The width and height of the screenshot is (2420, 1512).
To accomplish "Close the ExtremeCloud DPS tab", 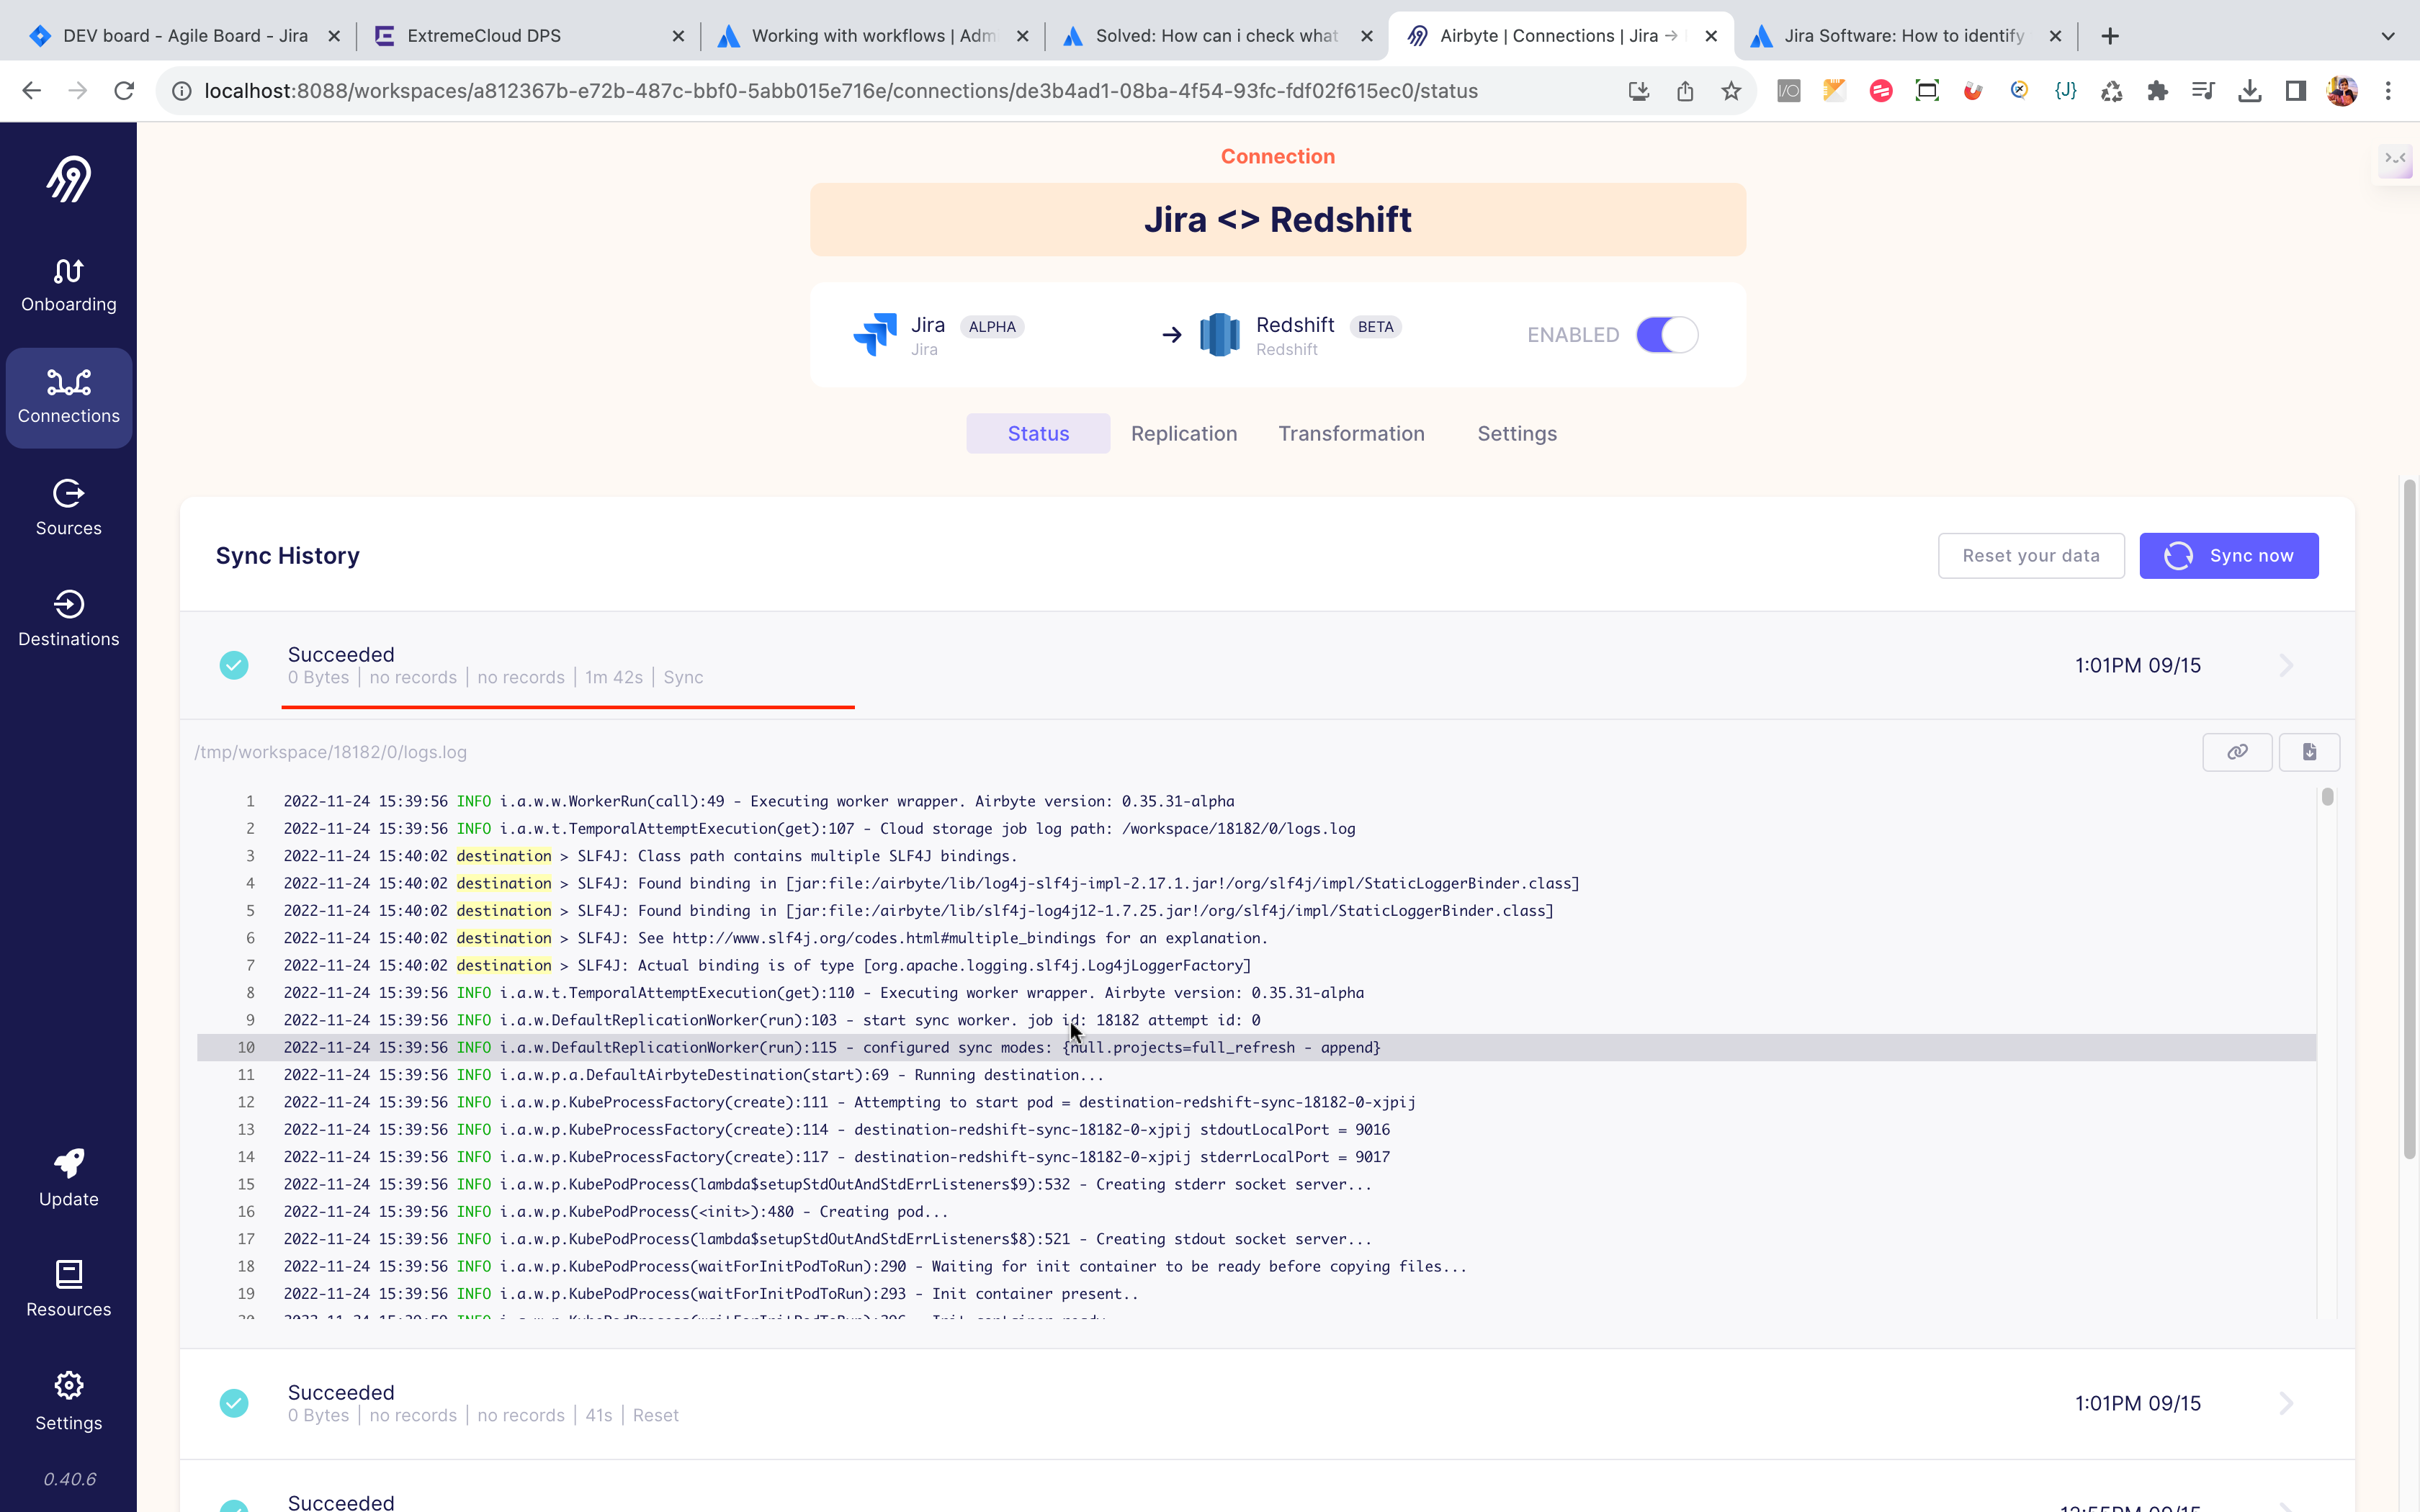I will [x=678, y=36].
